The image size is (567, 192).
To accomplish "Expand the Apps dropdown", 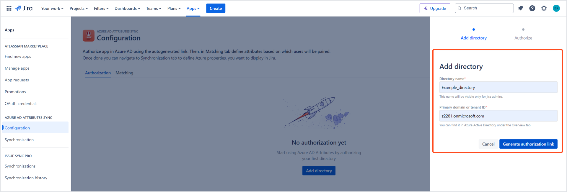I will click(193, 8).
